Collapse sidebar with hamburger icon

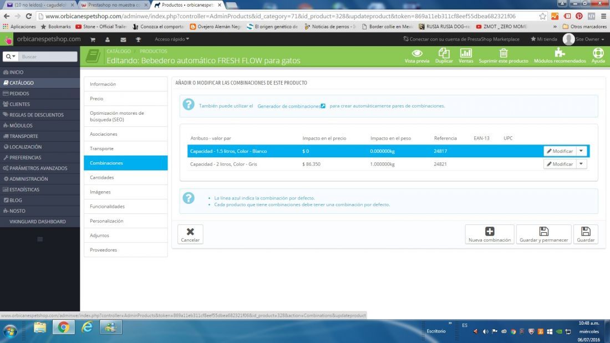pyautogui.click(x=40, y=239)
